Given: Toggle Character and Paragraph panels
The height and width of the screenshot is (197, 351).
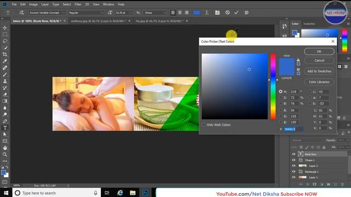Looking at the screenshot, I should pos(217,13).
